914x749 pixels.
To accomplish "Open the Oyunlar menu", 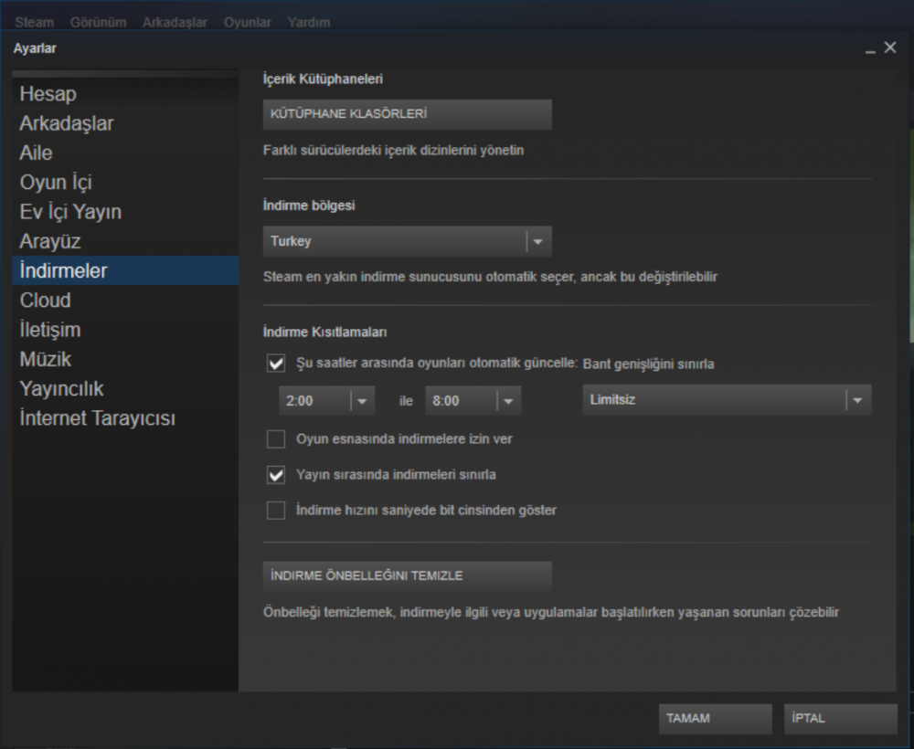I will [x=247, y=22].
